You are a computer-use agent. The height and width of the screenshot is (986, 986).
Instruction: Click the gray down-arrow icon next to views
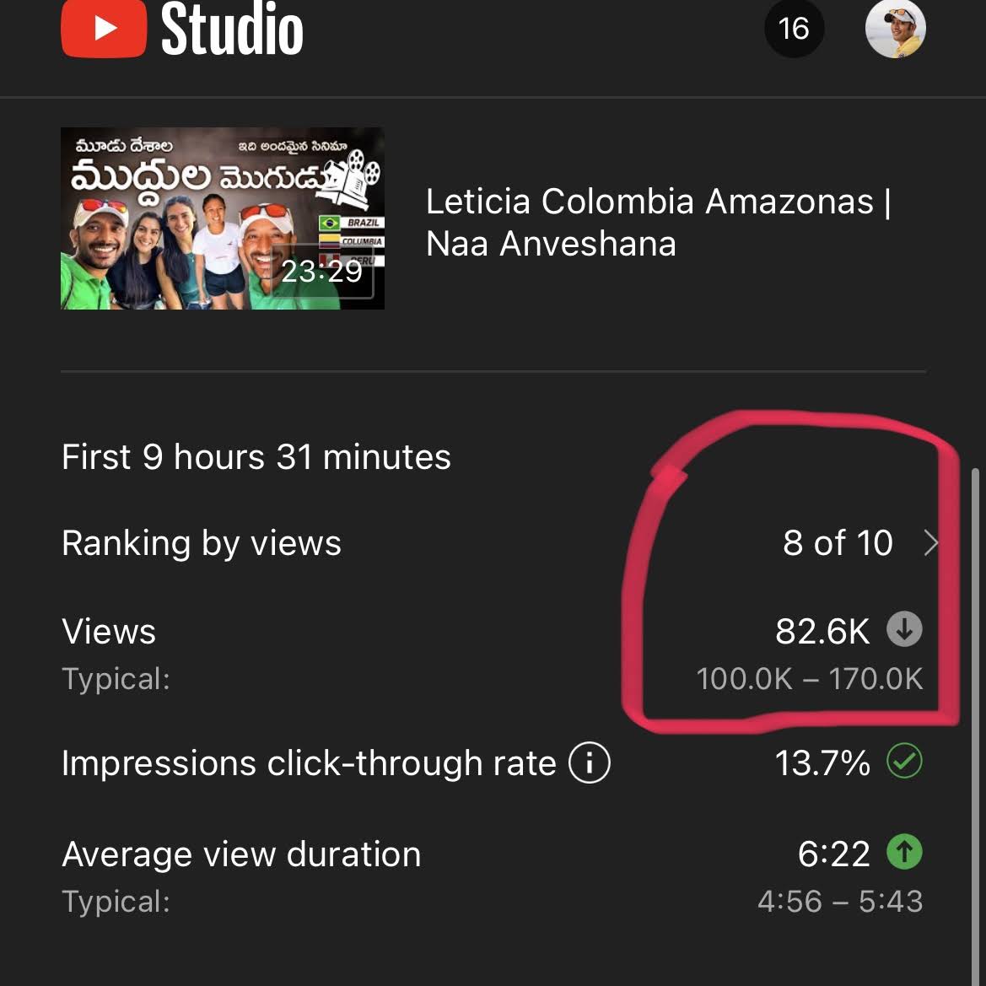click(904, 629)
